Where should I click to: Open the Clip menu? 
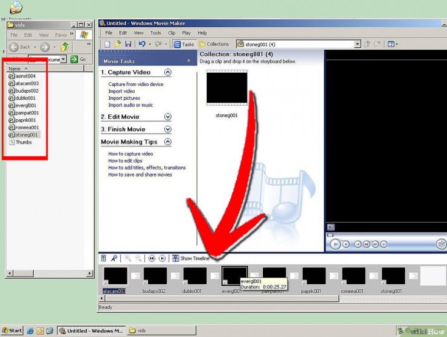point(172,33)
